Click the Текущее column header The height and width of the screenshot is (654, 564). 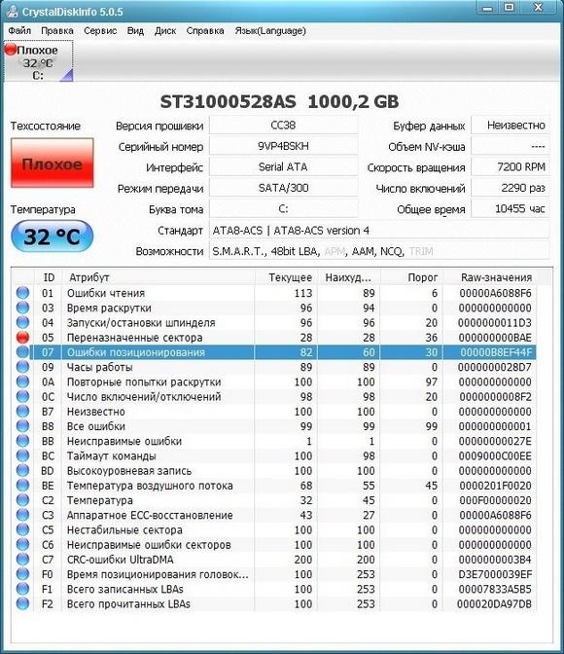point(287,277)
